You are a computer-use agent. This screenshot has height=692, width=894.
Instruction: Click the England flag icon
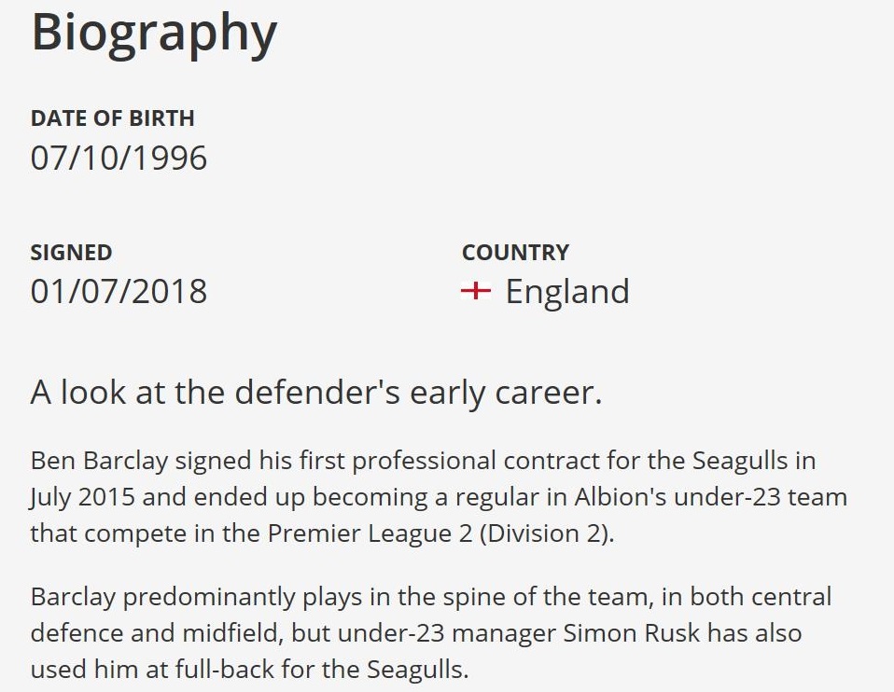click(476, 291)
